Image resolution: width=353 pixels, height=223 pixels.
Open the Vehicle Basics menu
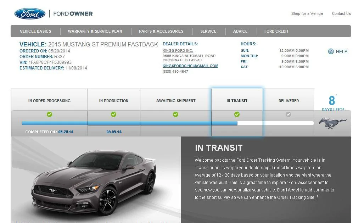coord(35,31)
